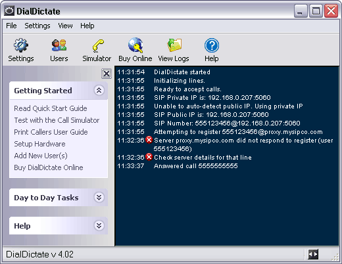Open Print Callers User Guide link
Screen dimensions: 342x264
pyautogui.click(x=51, y=132)
